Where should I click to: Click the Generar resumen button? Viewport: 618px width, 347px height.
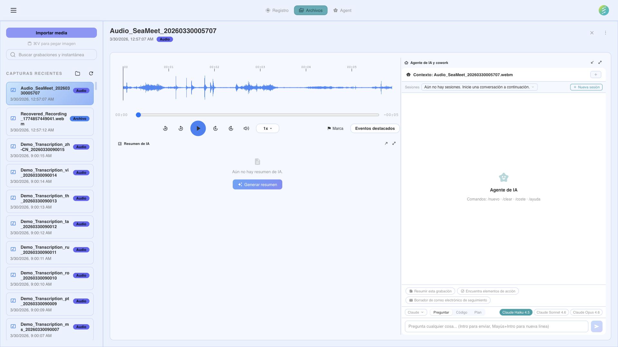coord(257,184)
